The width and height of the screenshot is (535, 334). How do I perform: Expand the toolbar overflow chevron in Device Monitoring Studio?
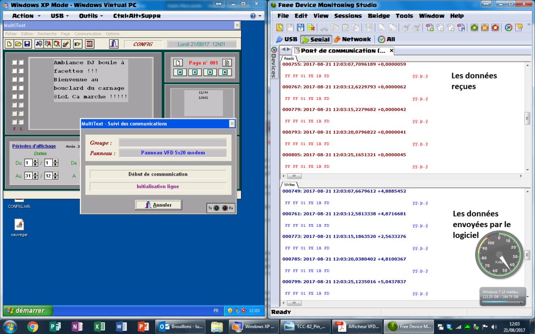(x=529, y=25)
